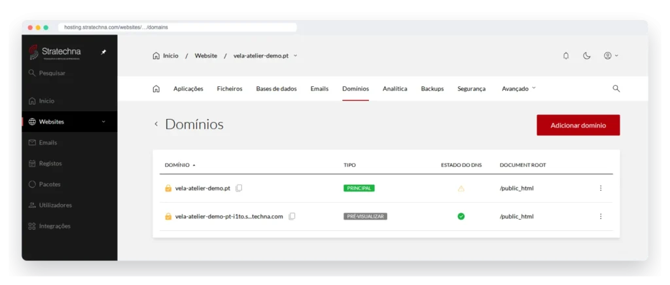Click Website breadcrumb link
This screenshot has width=670, height=285.
click(206, 56)
